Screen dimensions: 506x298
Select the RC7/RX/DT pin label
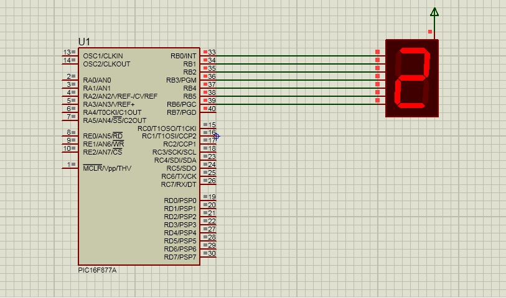click(179, 184)
